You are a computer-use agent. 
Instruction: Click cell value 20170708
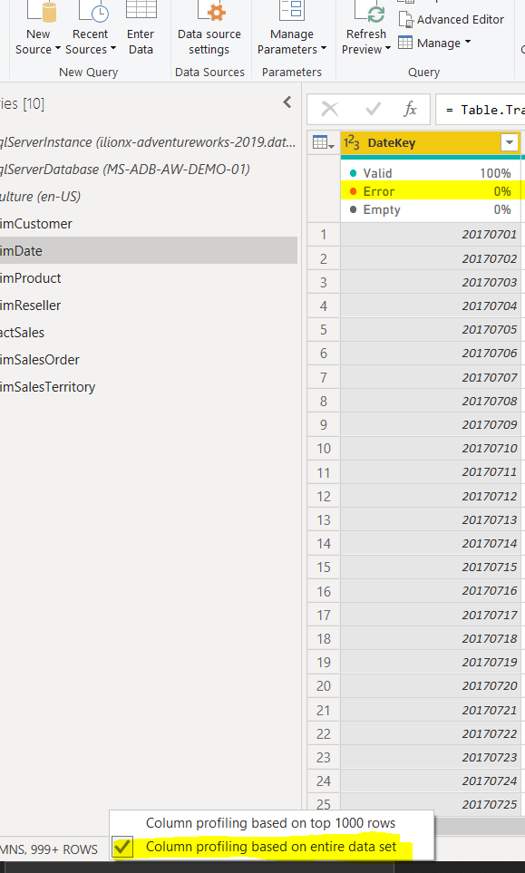(x=431, y=401)
